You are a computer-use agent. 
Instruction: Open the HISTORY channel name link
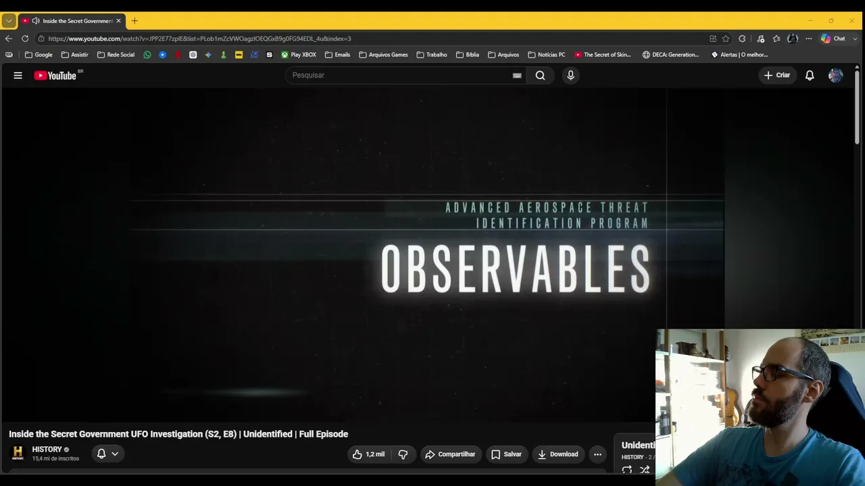[47, 450]
